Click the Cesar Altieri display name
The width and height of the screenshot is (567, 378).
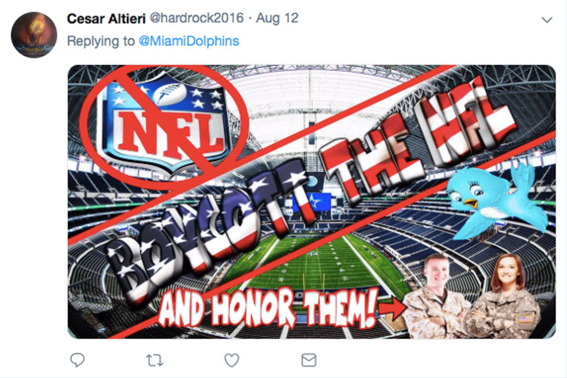(106, 18)
